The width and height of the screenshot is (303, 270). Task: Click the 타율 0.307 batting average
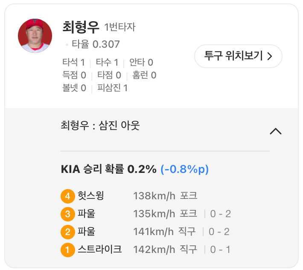(x=96, y=44)
